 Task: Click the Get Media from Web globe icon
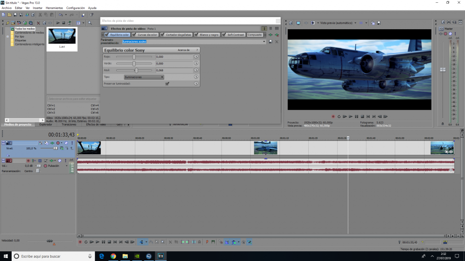[x=31, y=23]
